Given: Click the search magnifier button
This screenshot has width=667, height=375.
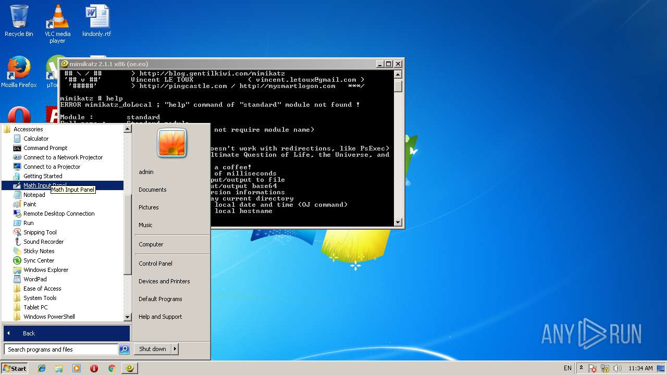Looking at the screenshot, I should 124,349.
